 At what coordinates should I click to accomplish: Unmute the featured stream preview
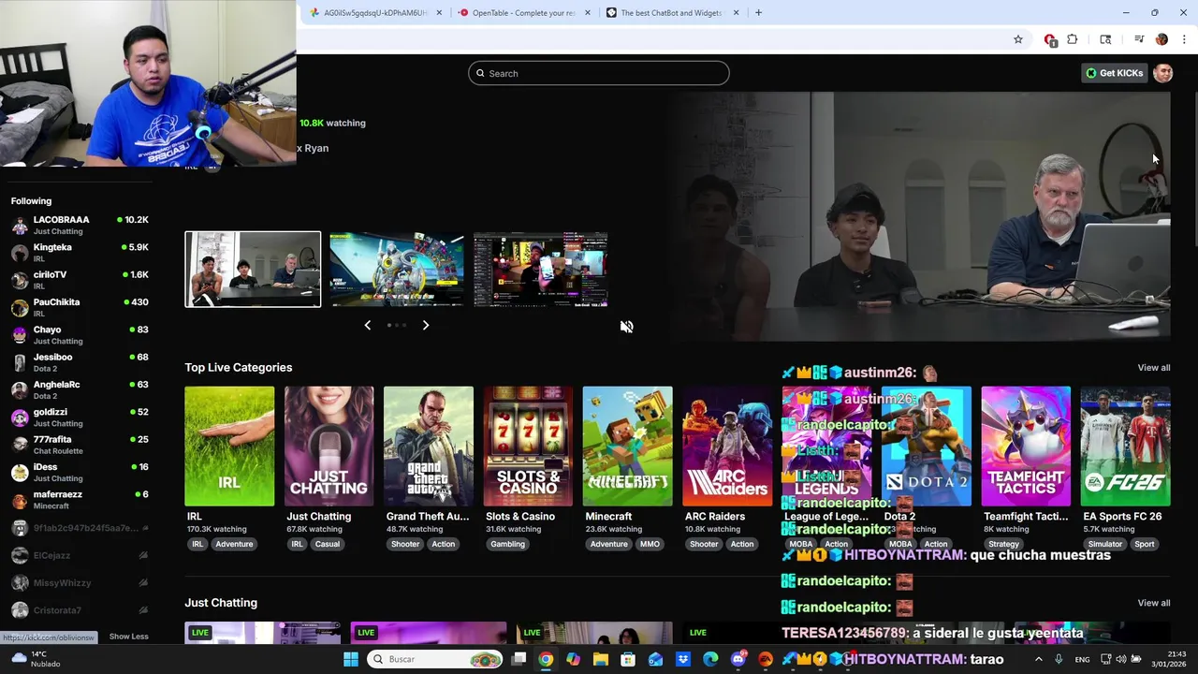626,327
